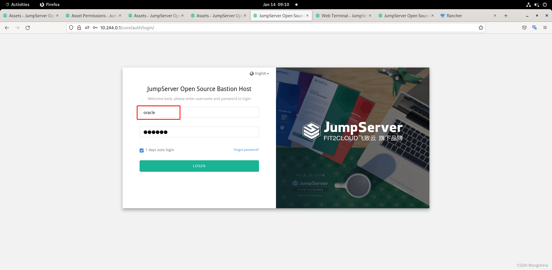Click the JumpServer logo on the banner image
The height and width of the screenshot is (270, 552).
pyautogui.click(x=353, y=131)
